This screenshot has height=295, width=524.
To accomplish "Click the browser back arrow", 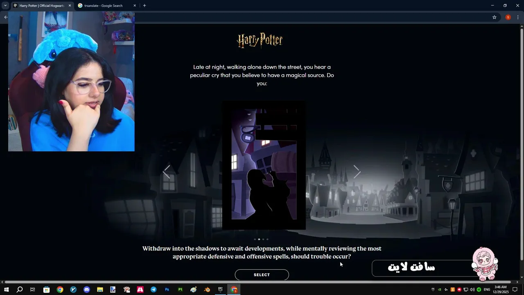I will [x=5, y=17].
